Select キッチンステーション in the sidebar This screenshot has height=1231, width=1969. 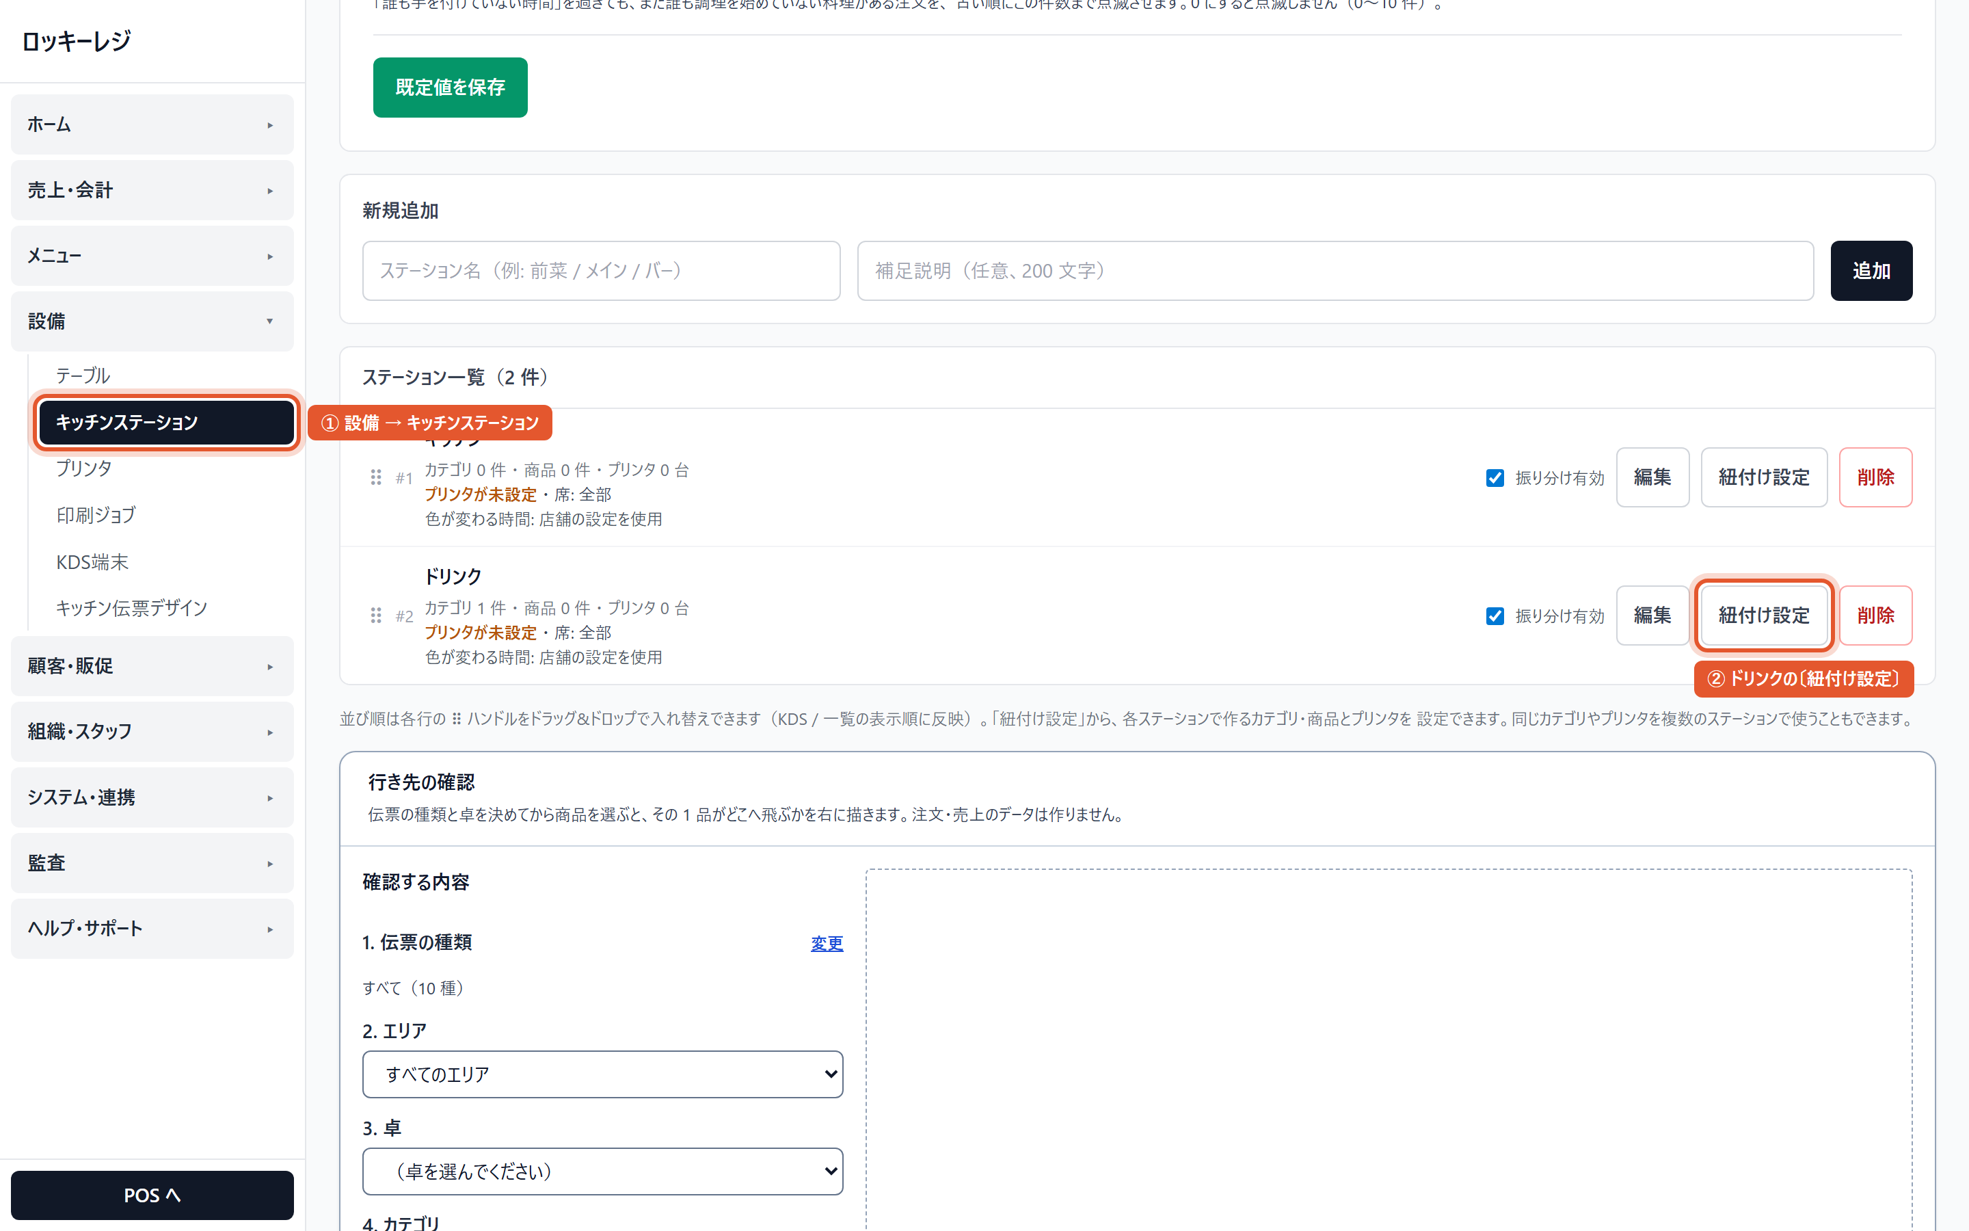pyautogui.click(x=166, y=423)
